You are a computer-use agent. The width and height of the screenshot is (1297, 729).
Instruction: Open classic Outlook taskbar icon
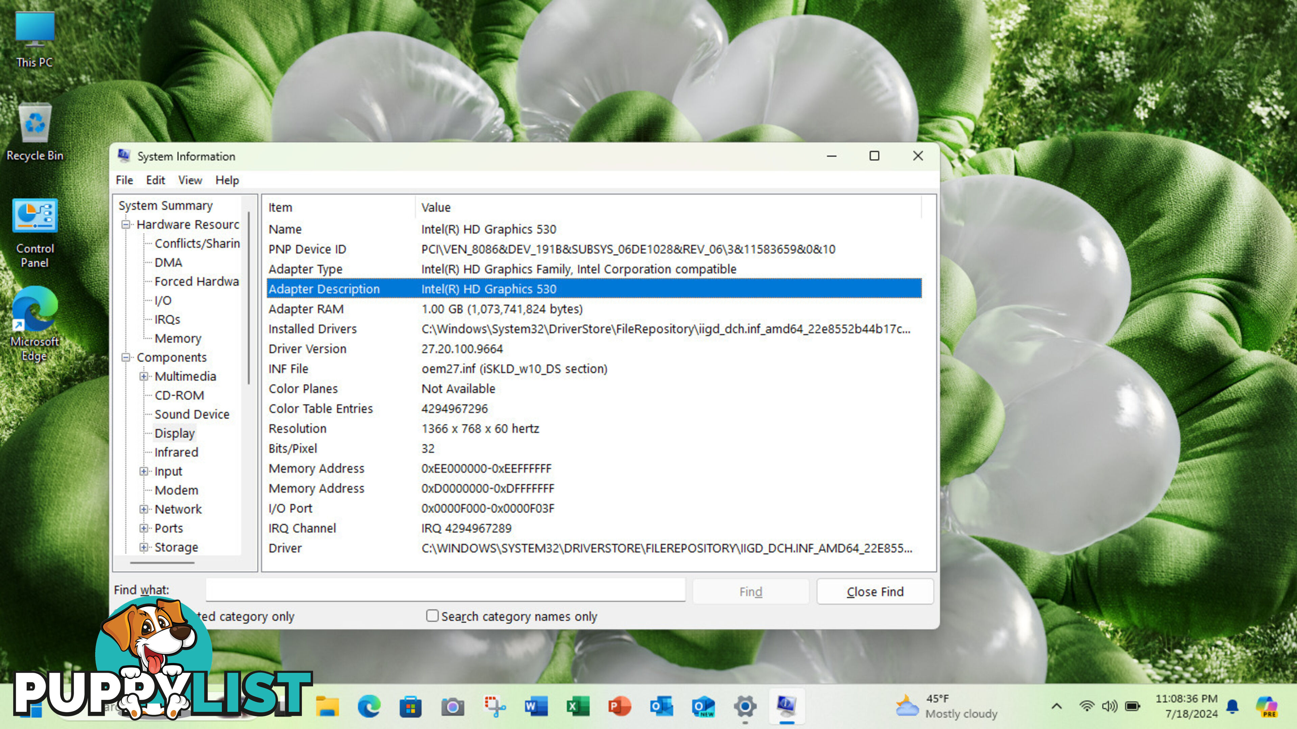[662, 707]
